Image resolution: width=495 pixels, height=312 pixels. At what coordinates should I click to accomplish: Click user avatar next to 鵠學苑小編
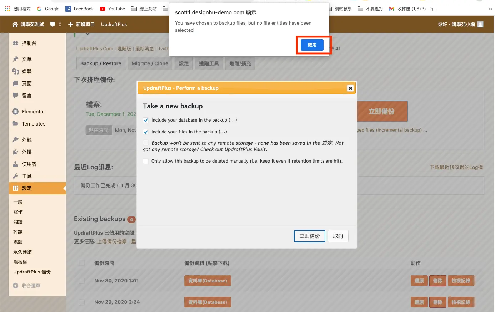coord(480,24)
